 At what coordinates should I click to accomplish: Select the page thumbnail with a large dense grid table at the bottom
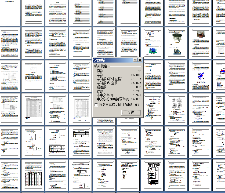coord(32,175)
